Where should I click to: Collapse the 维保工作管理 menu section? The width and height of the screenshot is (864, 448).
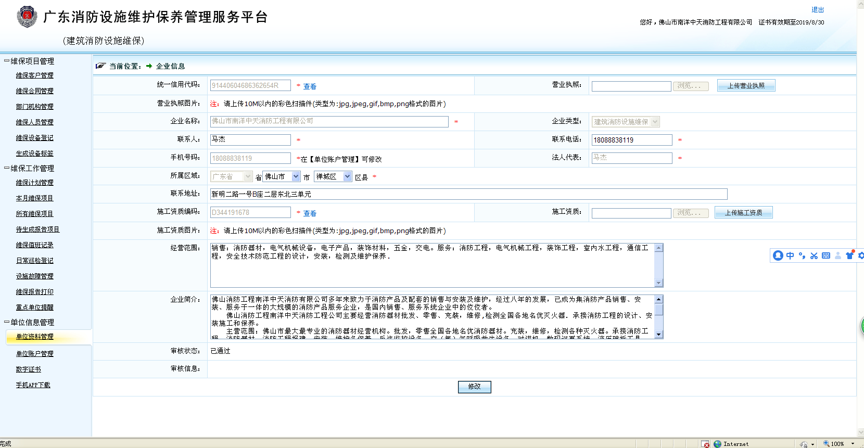coord(7,168)
